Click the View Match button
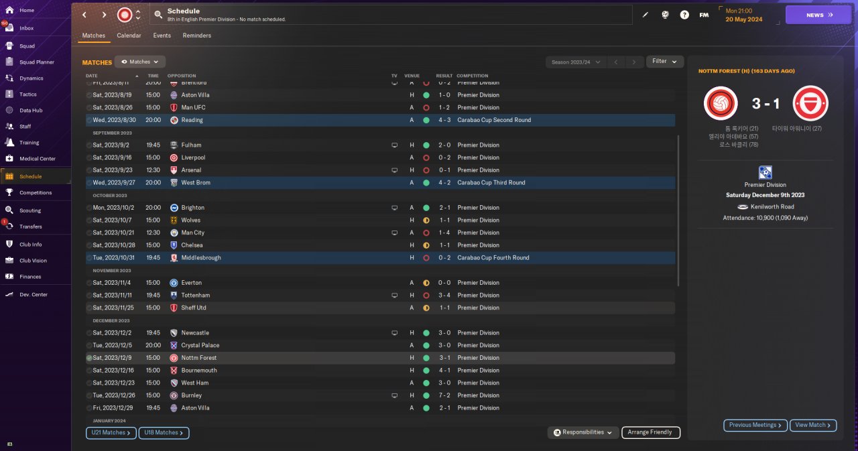 [x=814, y=425]
